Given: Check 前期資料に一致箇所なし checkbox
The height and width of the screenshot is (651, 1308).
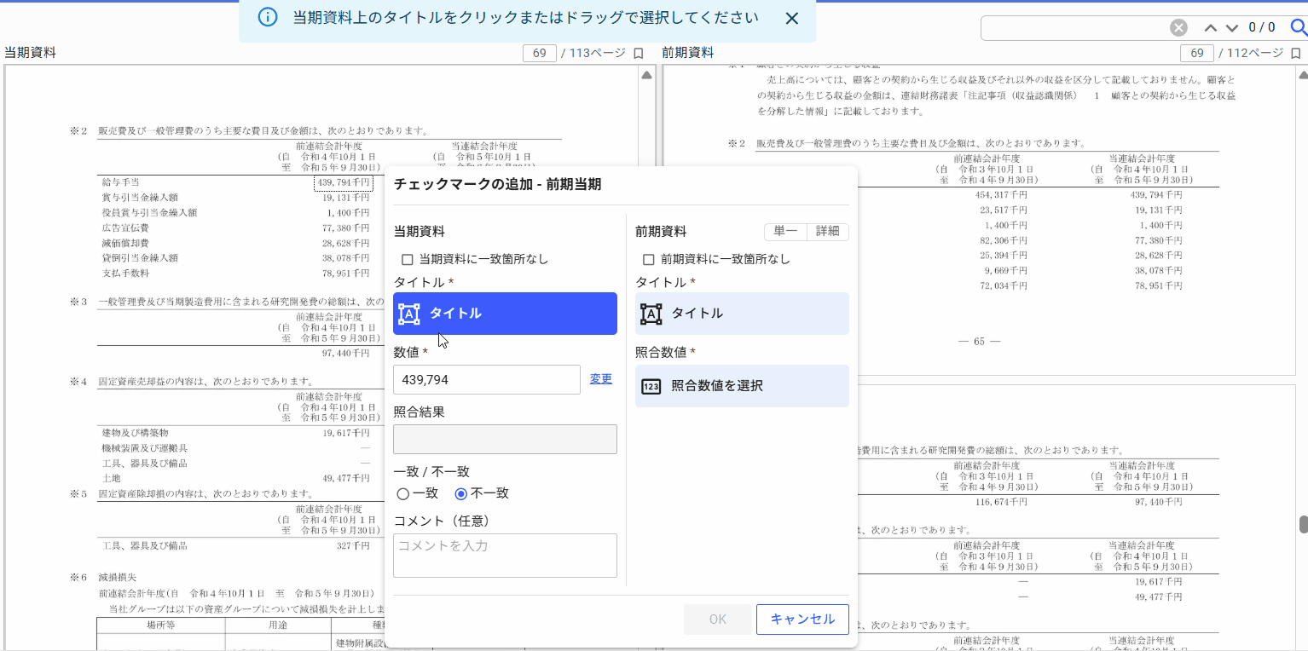Looking at the screenshot, I should [x=649, y=259].
